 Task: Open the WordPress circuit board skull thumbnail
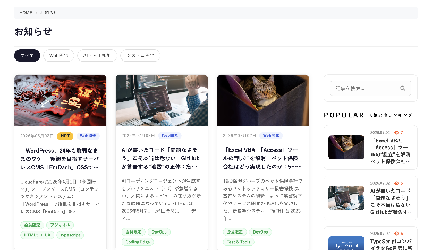pyautogui.click(x=60, y=100)
